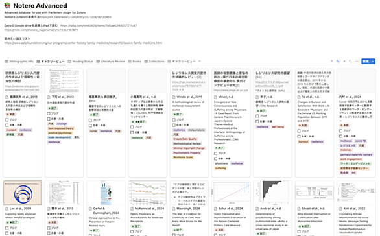Open the sort arrows icon in the toolbar
This screenshot has width=380, height=236.
tap(338, 62)
